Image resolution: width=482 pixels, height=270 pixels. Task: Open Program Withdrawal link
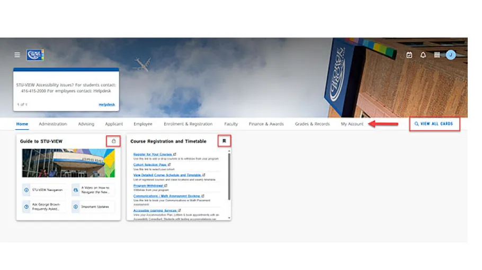(148, 185)
